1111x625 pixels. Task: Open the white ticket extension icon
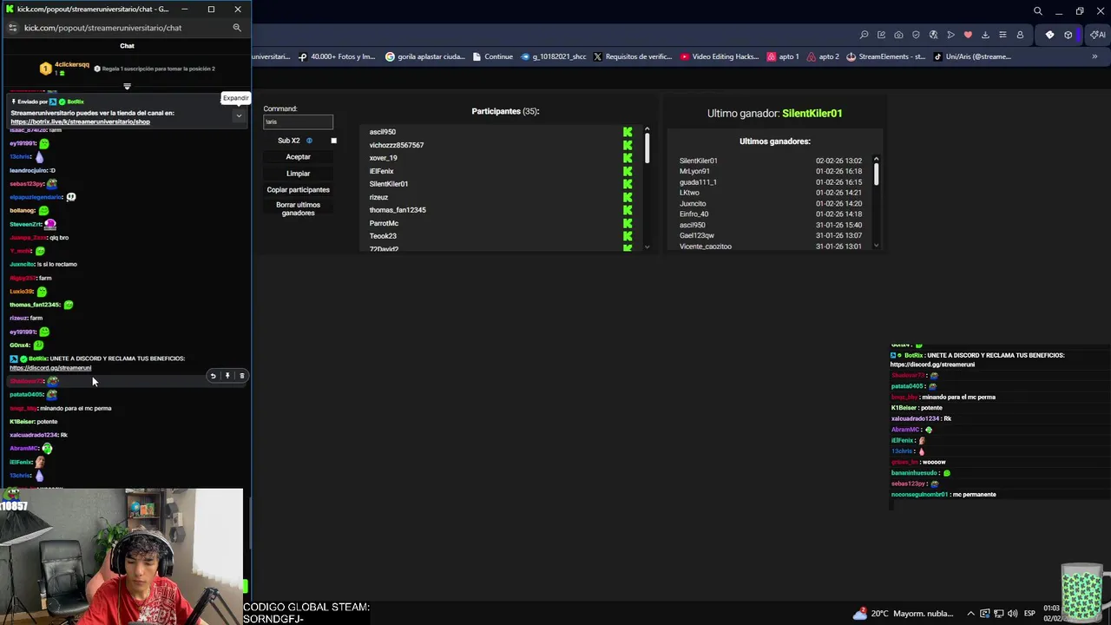click(x=1049, y=35)
